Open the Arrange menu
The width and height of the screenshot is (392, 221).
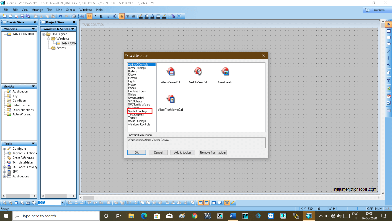coord(37,10)
